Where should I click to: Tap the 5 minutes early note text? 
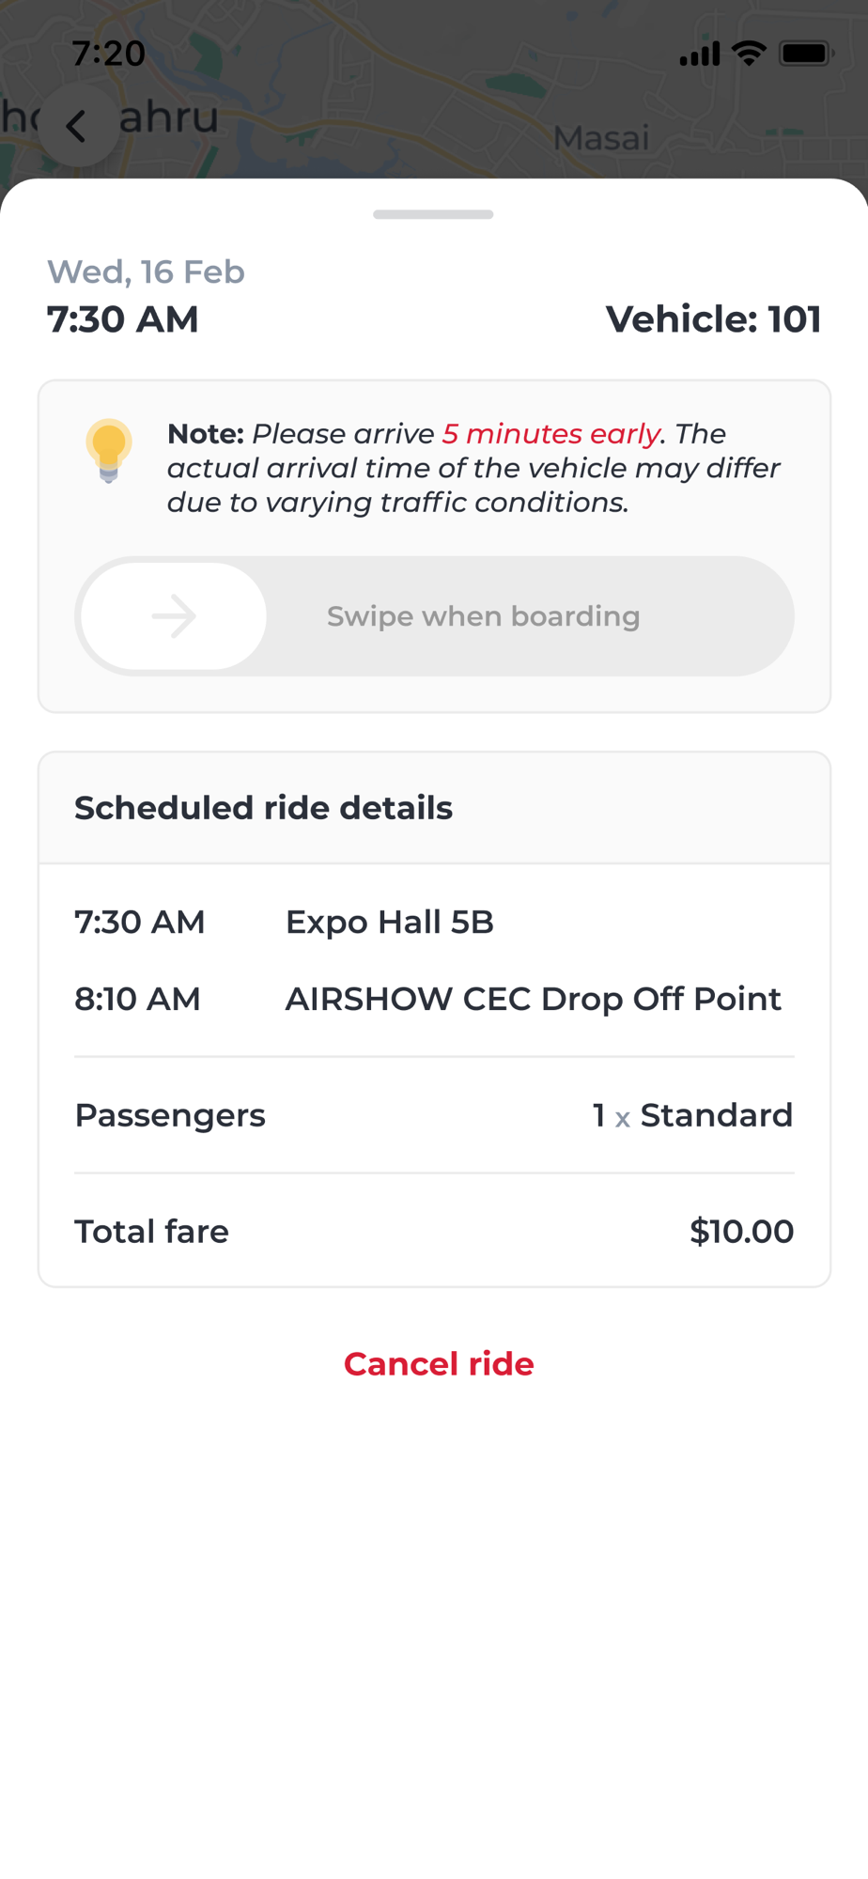tap(550, 434)
